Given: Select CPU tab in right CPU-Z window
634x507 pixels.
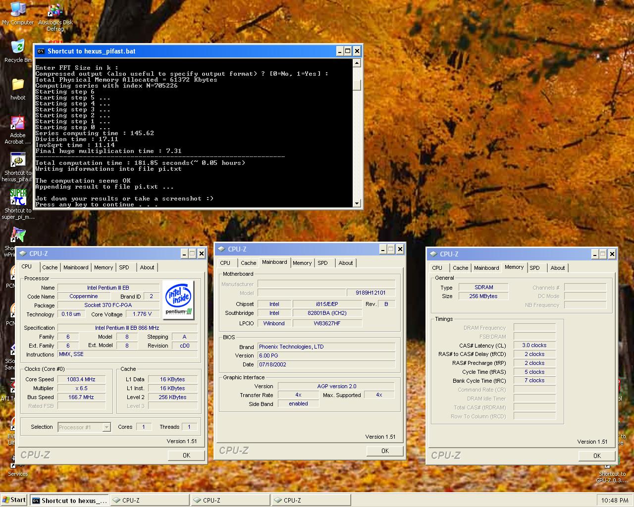Looking at the screenshot, I should click(x=437, y=268).
